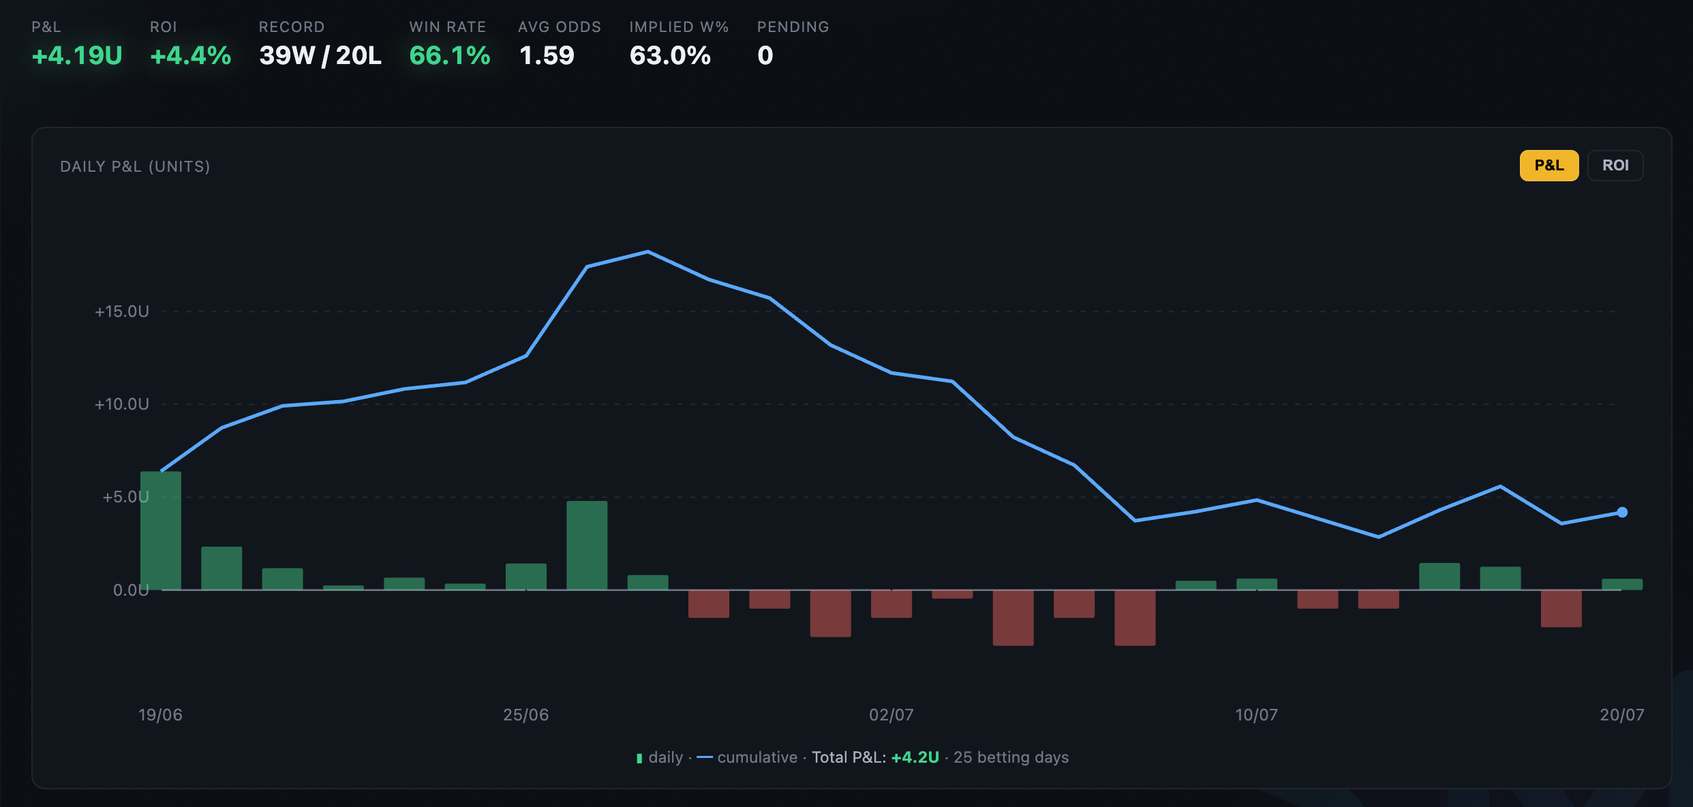The width and height of the screenshot is (1693, 807).
Task: Click the green daily legend swatch
Action: [639, 758]
